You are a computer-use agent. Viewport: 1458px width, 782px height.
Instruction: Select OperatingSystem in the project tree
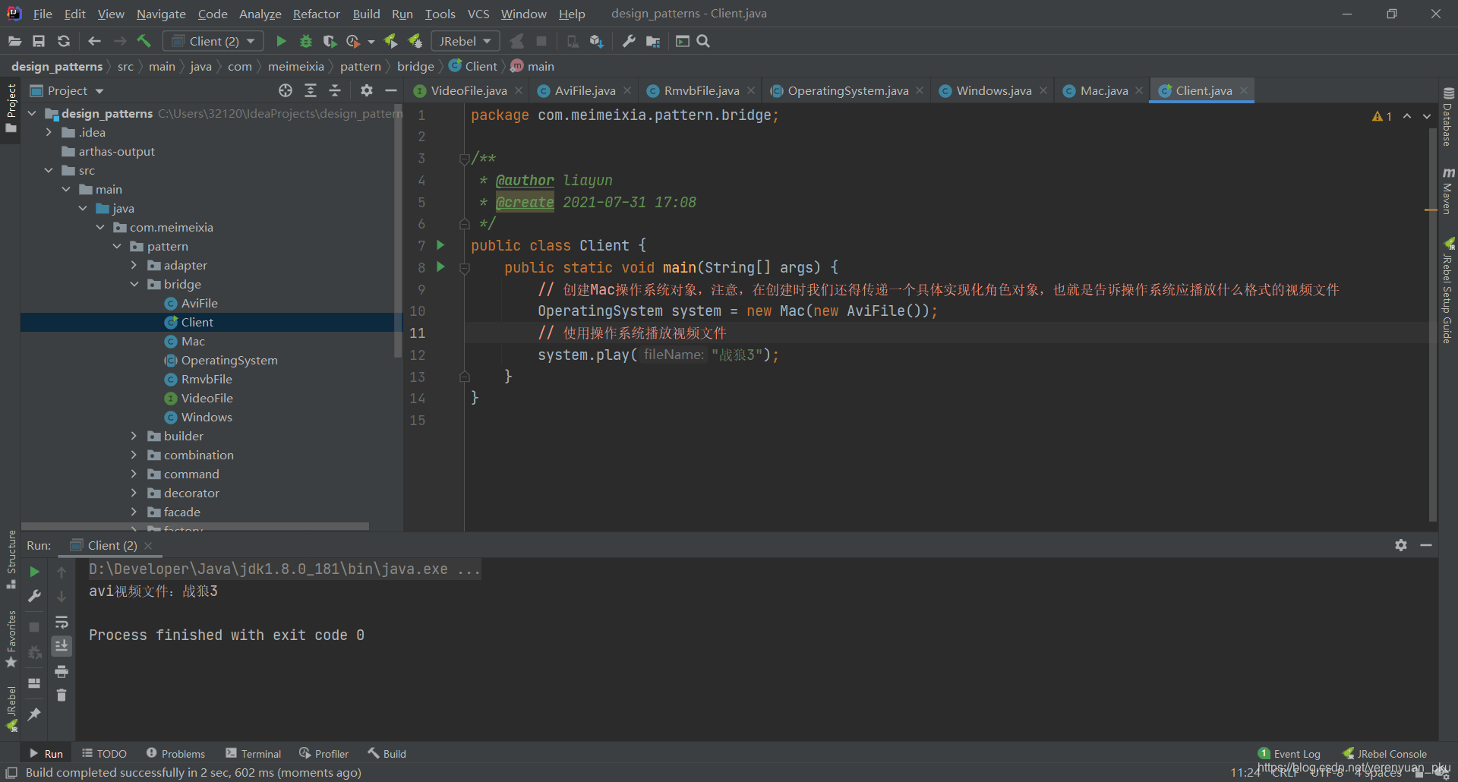[x=229, y=360]
